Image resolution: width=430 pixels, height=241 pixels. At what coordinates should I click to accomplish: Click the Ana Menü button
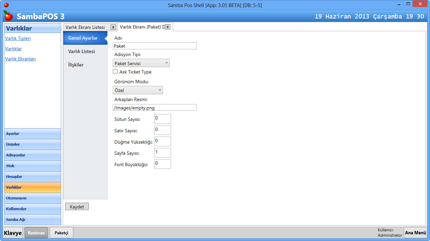[415, 233]
